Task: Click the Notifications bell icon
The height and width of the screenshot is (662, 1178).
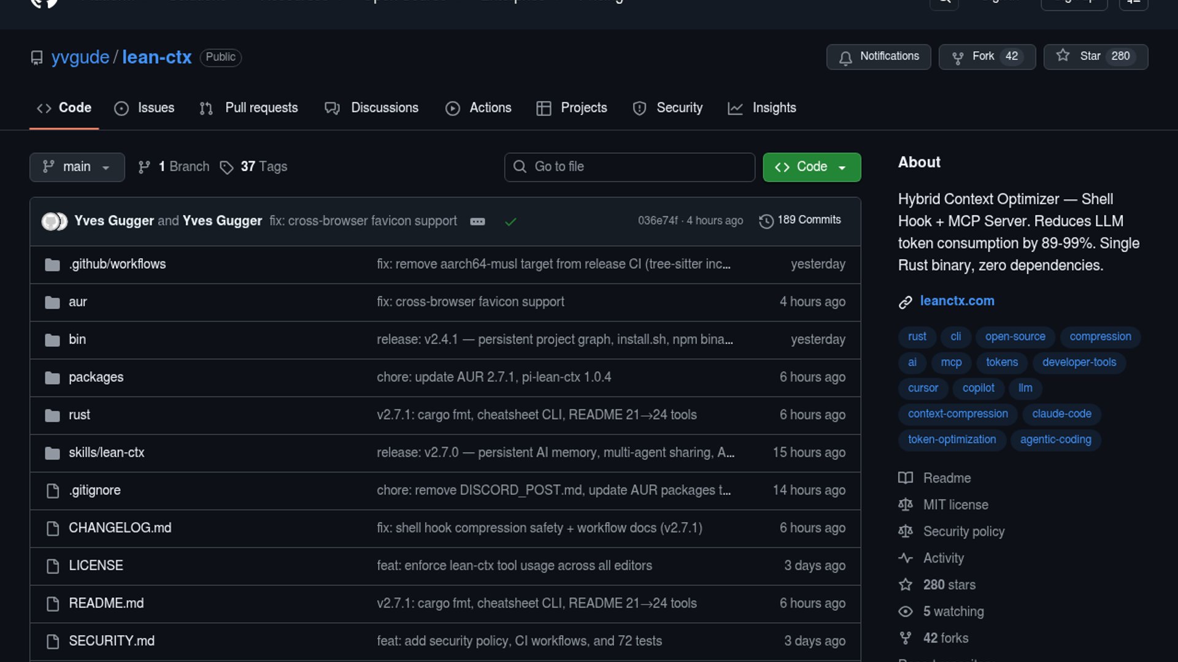Action: point(845,58)
